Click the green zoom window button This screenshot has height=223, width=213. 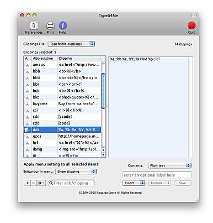click(x=34, y=15)
